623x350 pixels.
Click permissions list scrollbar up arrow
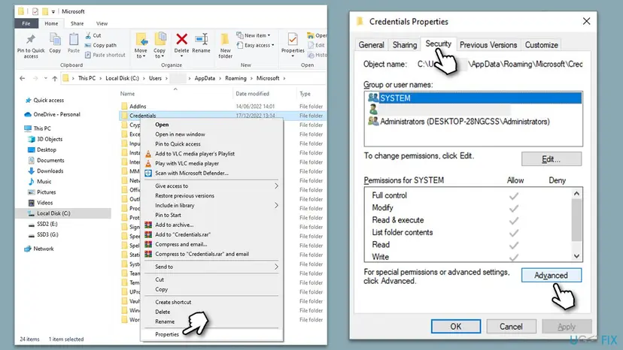tap(576, 194)
